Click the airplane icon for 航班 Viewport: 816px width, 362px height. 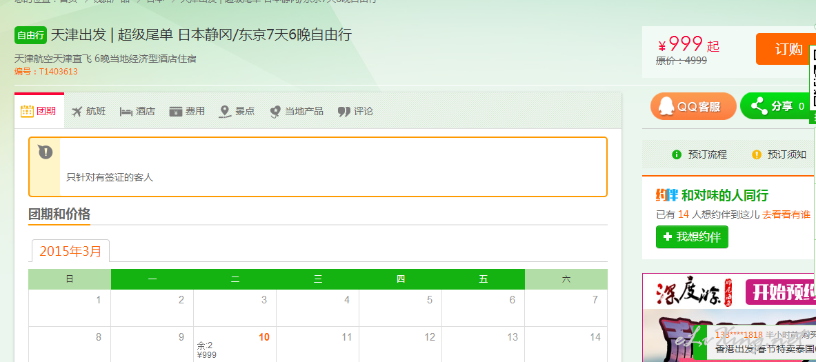tap(77, 112)
